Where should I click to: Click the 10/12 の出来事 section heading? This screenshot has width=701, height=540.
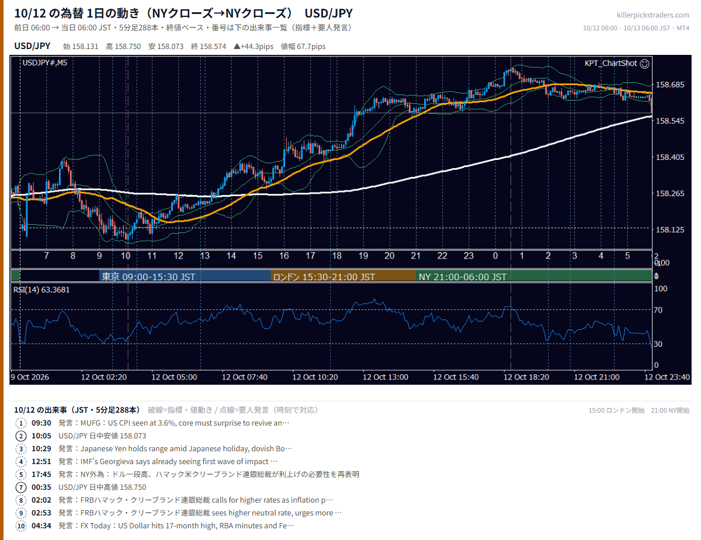click(77, 410)
